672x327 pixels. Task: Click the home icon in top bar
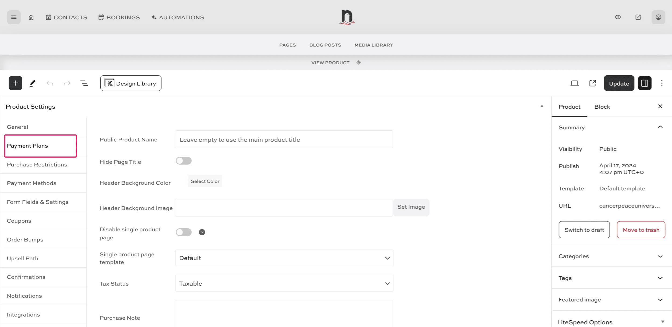tap(31, 17)
